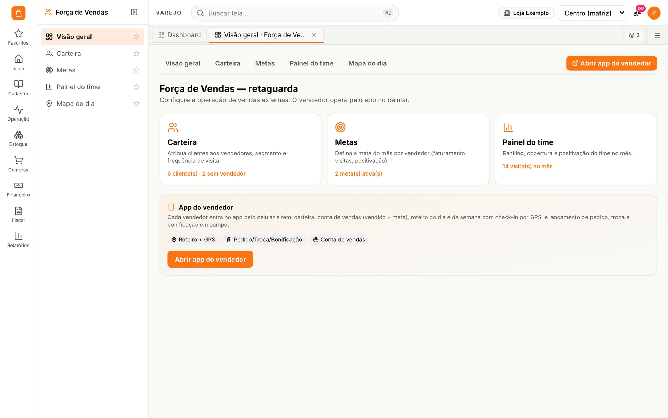Click the orange shopping bag logo

18,13
